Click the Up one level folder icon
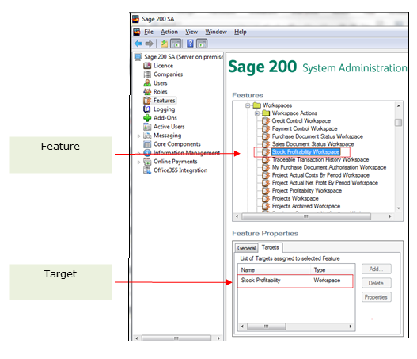Viewport: 417px width, 359px height. click(164, 44)
